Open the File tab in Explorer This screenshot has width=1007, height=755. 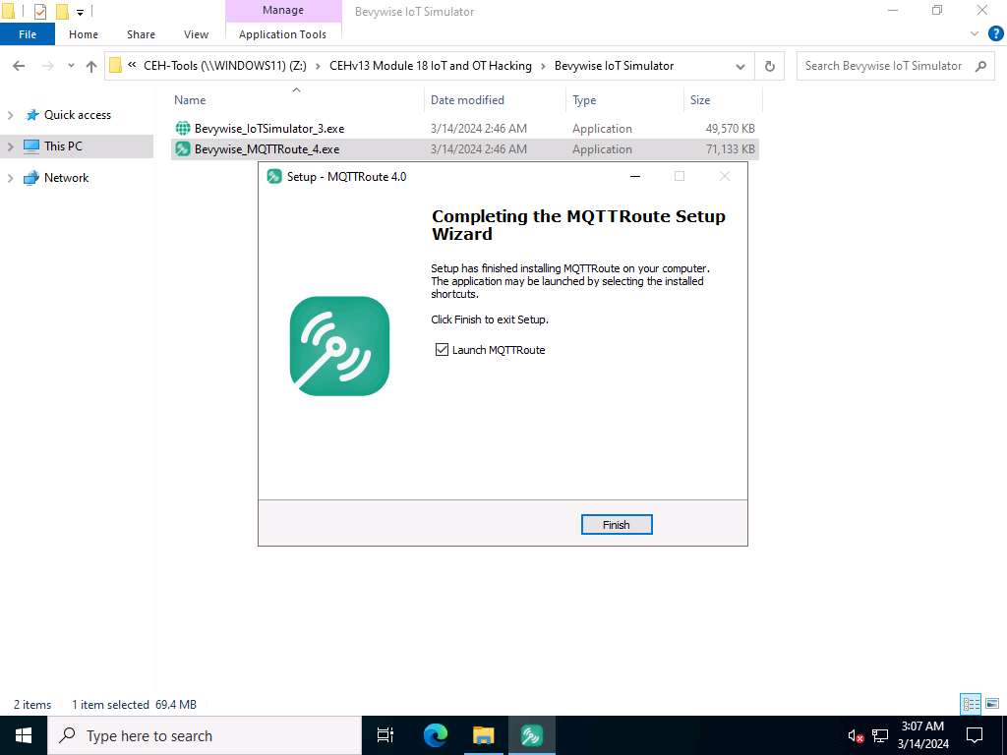[28, 34]
